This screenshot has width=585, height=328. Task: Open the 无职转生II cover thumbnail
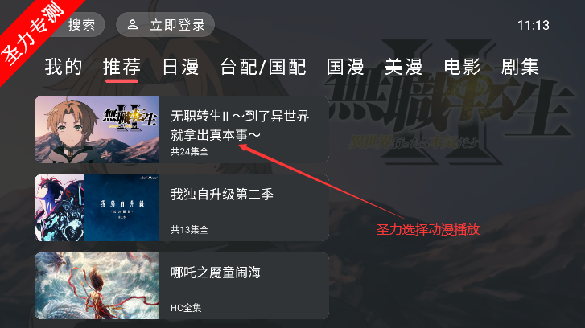[x=97, y=129]
